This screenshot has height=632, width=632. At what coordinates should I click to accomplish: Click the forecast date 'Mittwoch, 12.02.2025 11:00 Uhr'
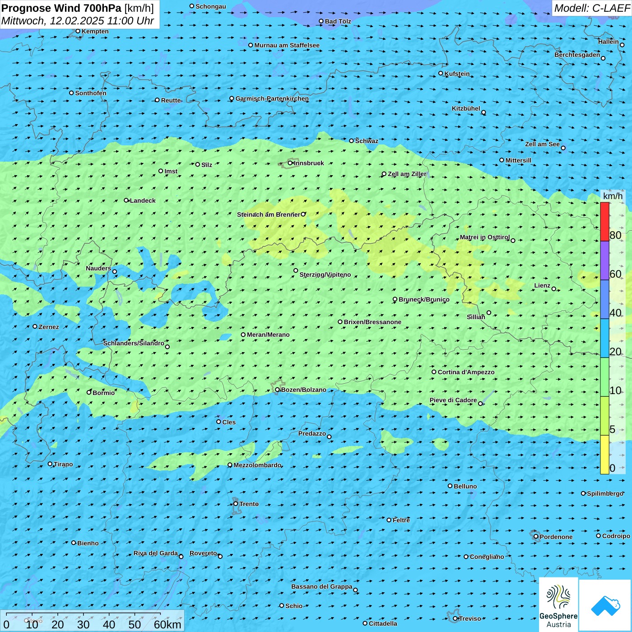(78, 21)
